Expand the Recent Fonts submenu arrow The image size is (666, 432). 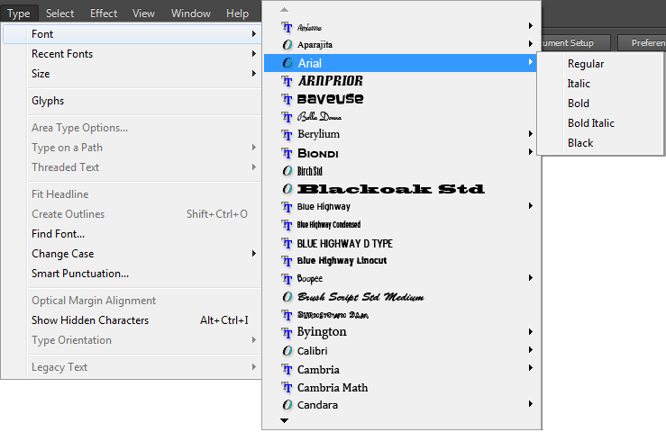click(253, 53)
